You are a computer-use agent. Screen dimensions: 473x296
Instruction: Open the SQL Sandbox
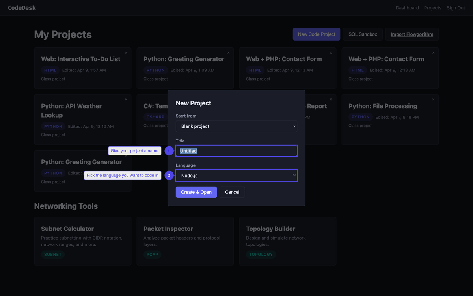[363, 34]
